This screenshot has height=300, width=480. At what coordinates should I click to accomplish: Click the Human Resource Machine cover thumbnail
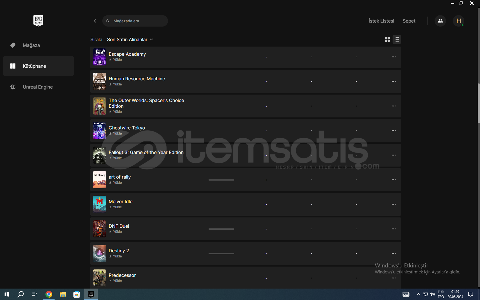point(99,81)
